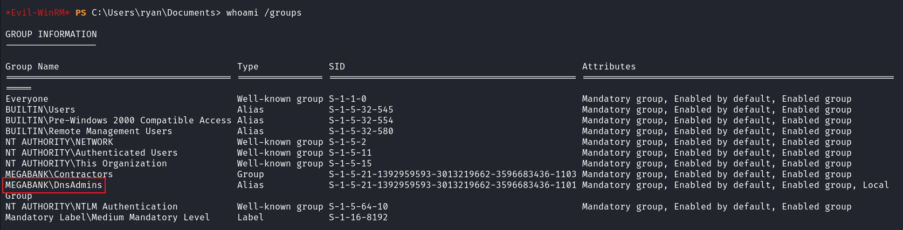This screenshot has width=903, height=230.
Task: Click the Group Name column header
Action: pyautogui.click(x=32, y=67)
